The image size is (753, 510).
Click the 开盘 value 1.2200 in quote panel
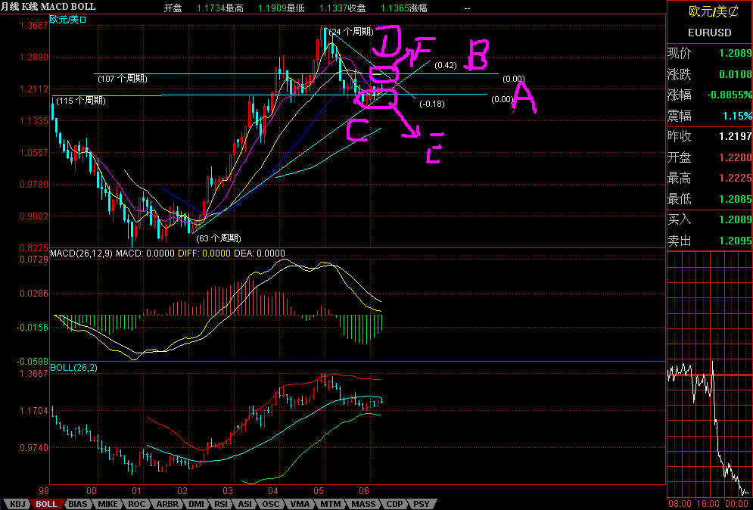[736, 157]
